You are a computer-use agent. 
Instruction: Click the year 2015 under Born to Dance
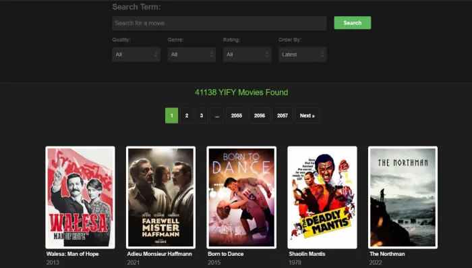click(x=214, y=263)
